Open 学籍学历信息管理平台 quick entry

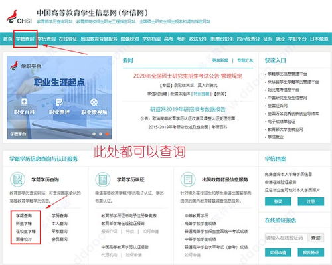pos(288,74)
